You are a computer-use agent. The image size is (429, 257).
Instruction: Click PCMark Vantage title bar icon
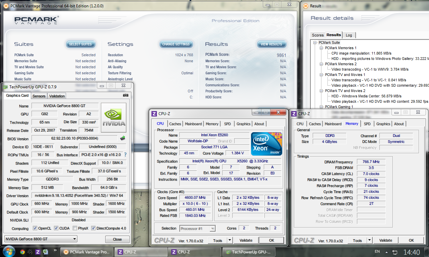(6, 6)
